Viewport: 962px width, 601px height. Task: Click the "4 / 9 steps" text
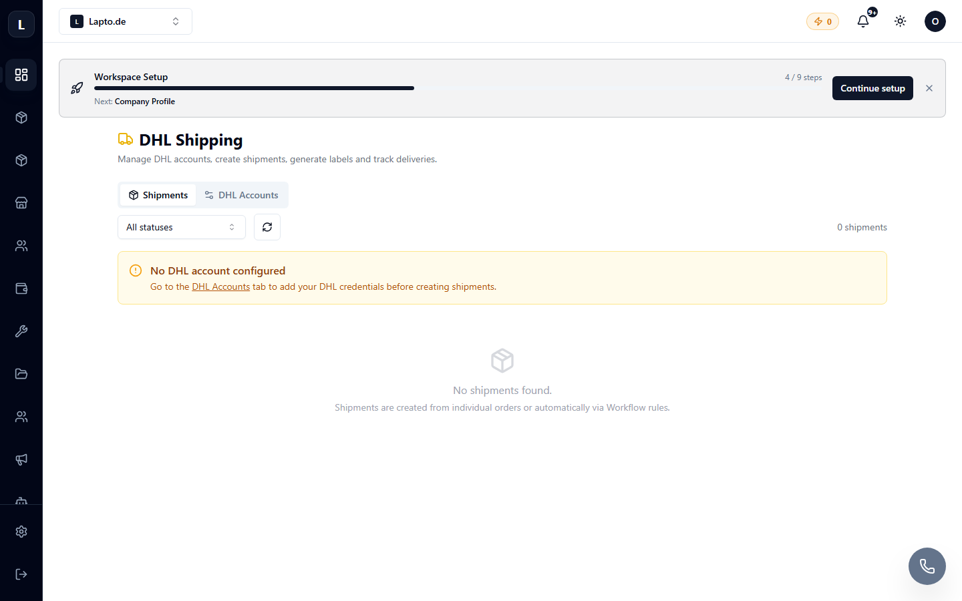[x=804, y=77]
